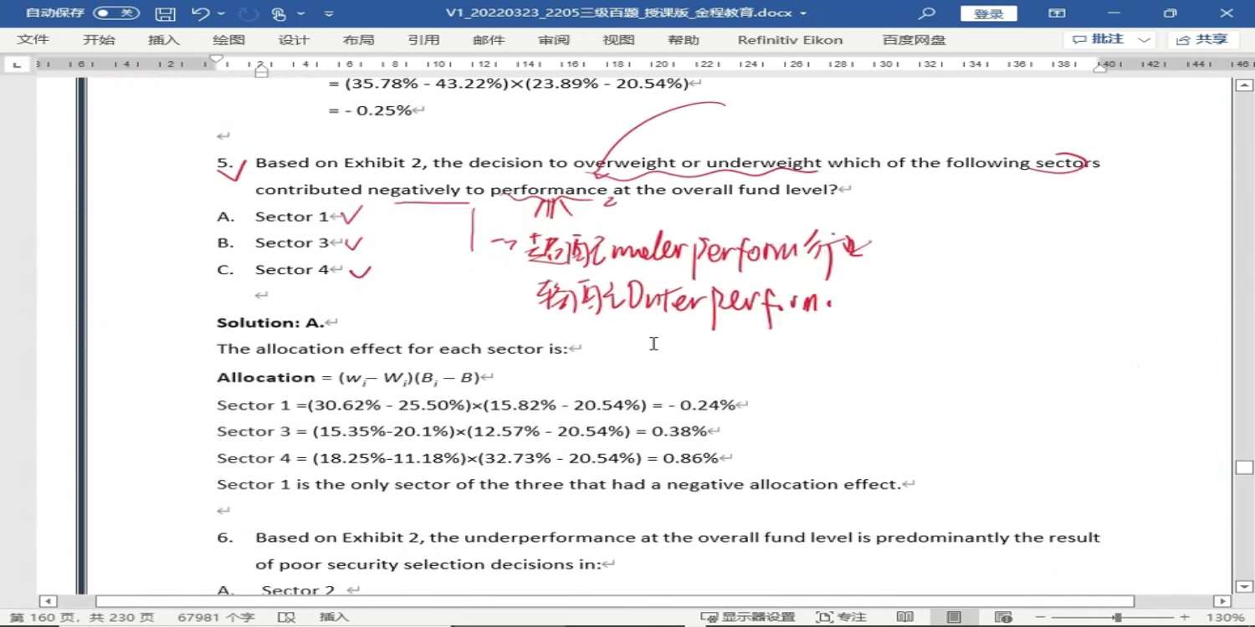Click the zoom in plus button

[x=1185, y=617]
